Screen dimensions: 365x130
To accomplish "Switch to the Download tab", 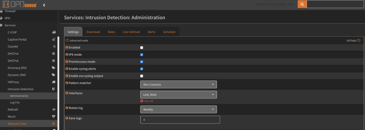I will click(x=93, y=32).
